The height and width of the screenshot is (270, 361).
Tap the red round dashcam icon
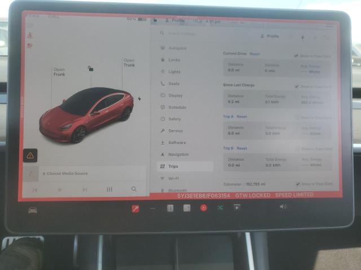point(204,208)
